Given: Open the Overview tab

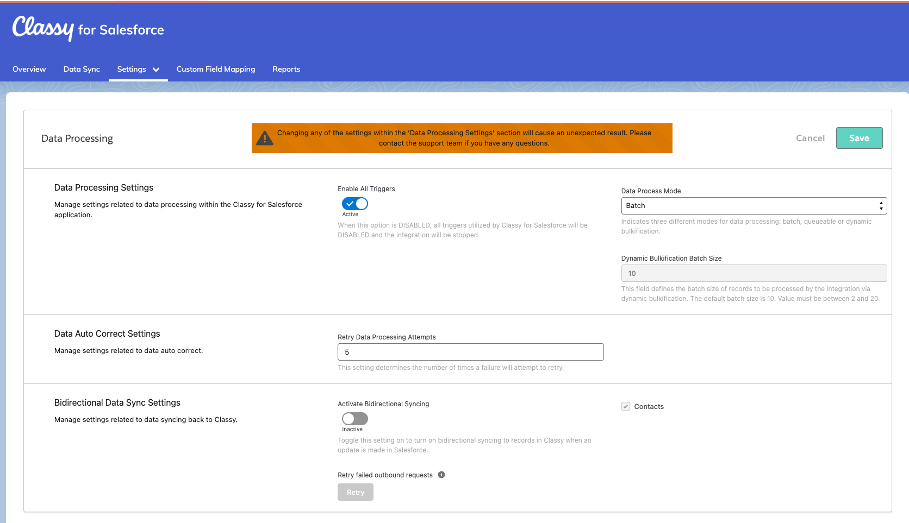Looking at the screenshot, I should (x=29, y=69).
